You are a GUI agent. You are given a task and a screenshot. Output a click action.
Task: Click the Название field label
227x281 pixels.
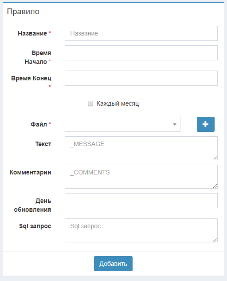(32, 33)
